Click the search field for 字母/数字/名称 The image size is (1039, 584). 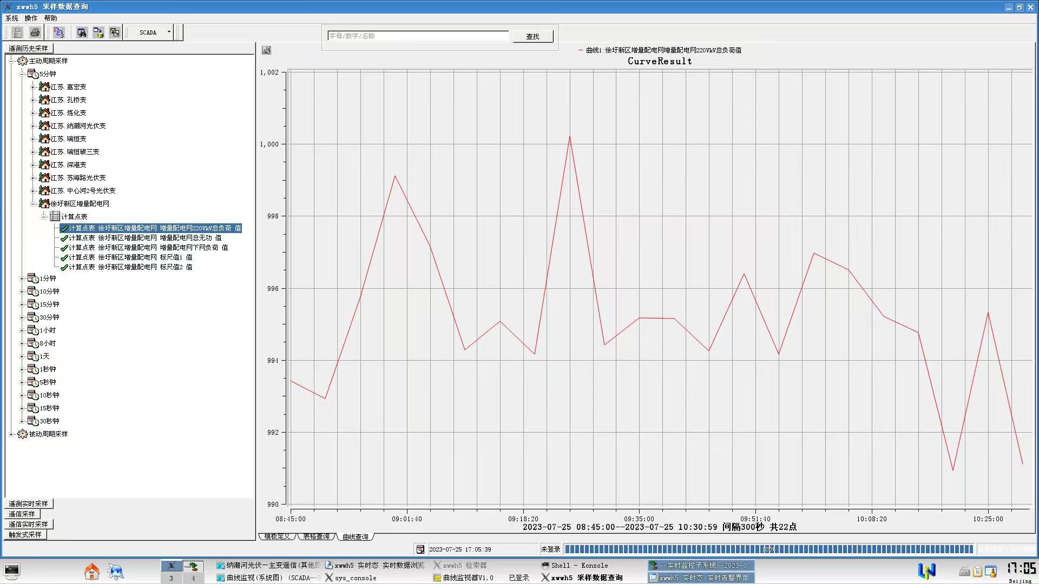coord(418,36)
